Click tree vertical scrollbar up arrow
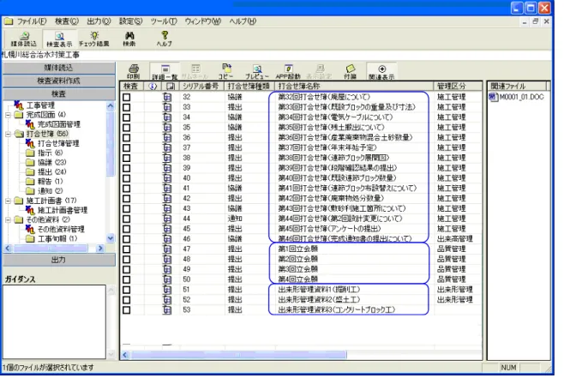This screenshot has width=564, height=378. 111,105
